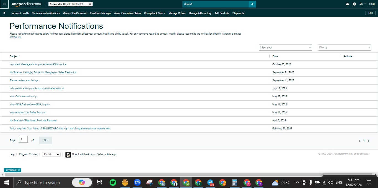378x188 pixels.
Task: Click the volume speaker tray icon
Action: [x=331, y=182]
